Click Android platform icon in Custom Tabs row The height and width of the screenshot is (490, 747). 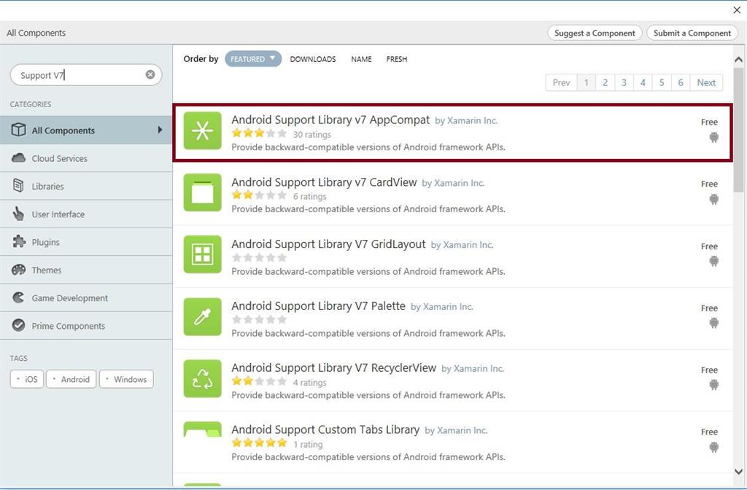point(713,447)
